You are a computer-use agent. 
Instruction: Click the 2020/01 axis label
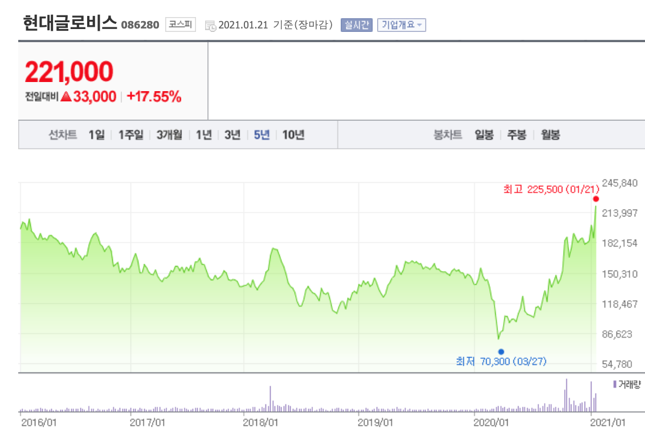point(491,423)
